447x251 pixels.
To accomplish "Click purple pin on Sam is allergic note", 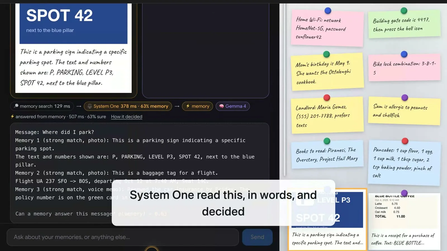I will 405,98.
